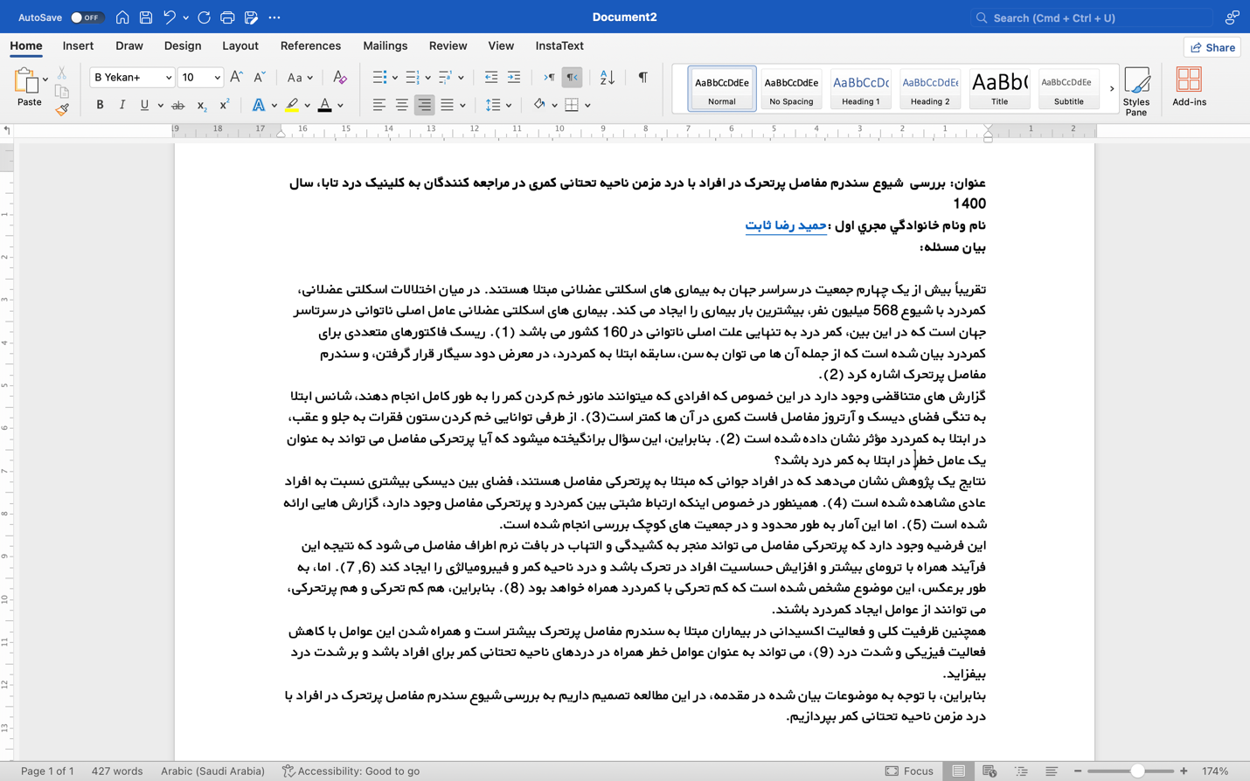The height and width of the screenshot is (781, 1250).
Task: Click the Focus mode button
Action: click(x=909, y=771)
